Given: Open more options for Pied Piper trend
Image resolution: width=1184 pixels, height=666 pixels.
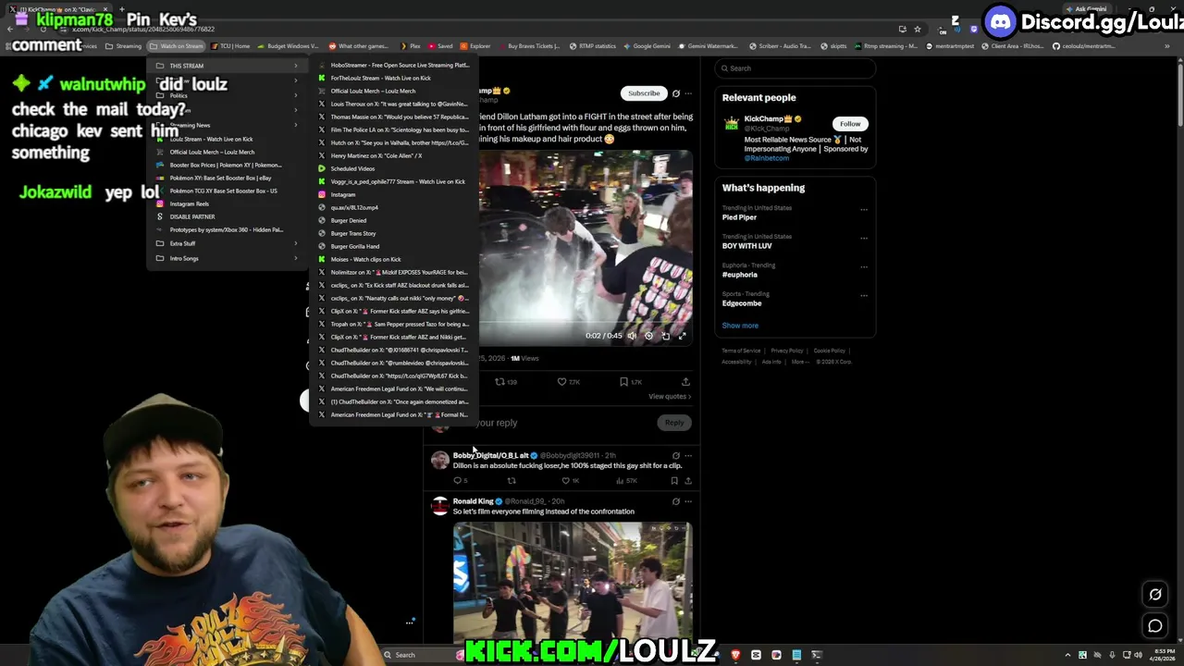Looking at the screenshot, I should point(864,209).
